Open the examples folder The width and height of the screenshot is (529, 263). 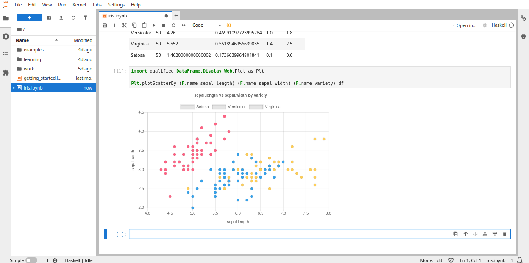click(54, 50)
